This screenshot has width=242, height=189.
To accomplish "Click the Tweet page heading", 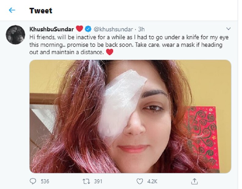I will coord(41,11).
